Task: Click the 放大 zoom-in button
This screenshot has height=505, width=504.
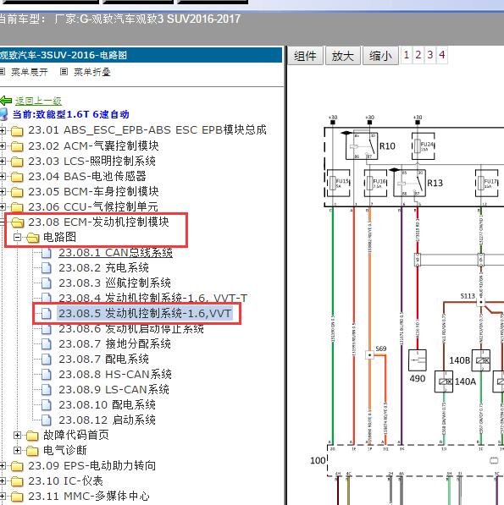Action: pos(343,56)
